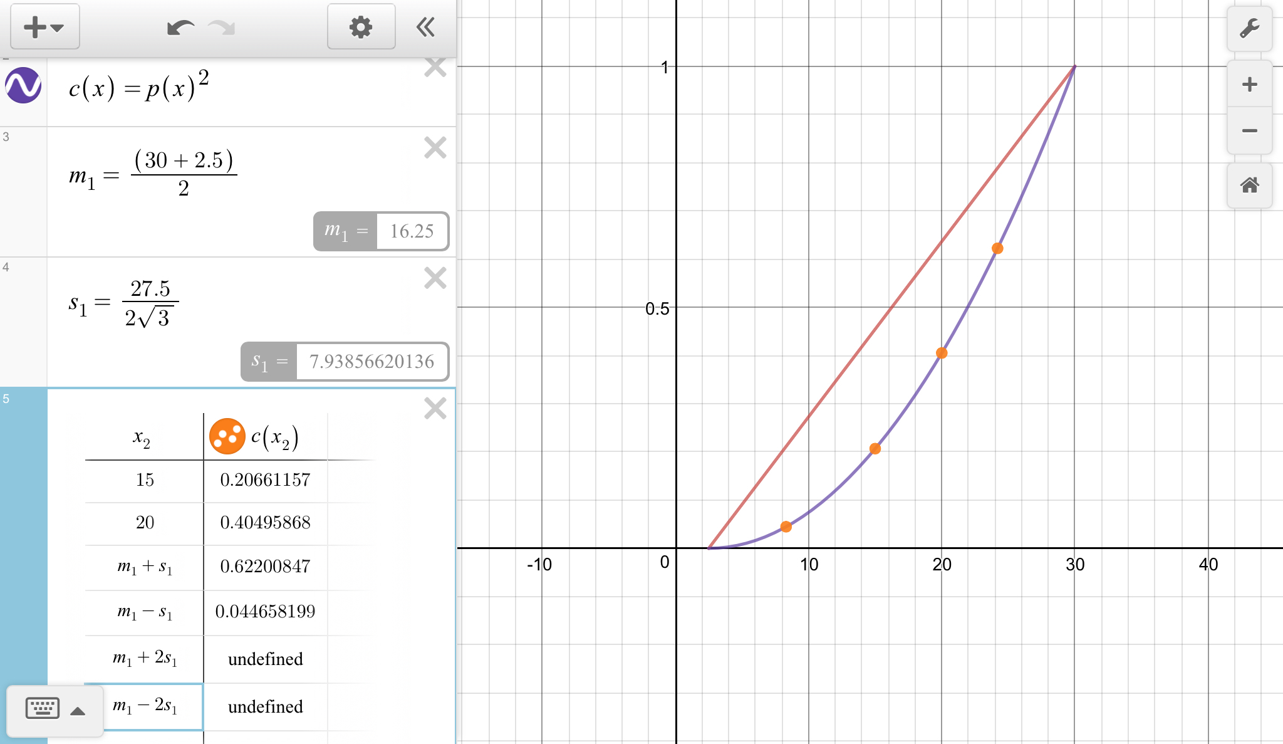Select table cell containing 15
Image resolution: width=1283 pixels, height=744 pixels.
tap(145, 480)
